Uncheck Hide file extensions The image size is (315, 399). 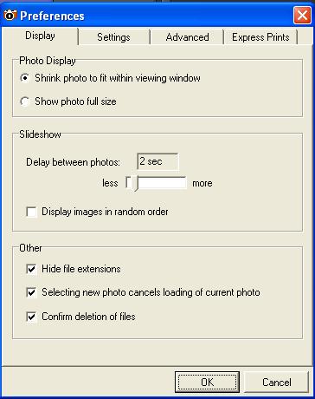(x=31, y=269)
